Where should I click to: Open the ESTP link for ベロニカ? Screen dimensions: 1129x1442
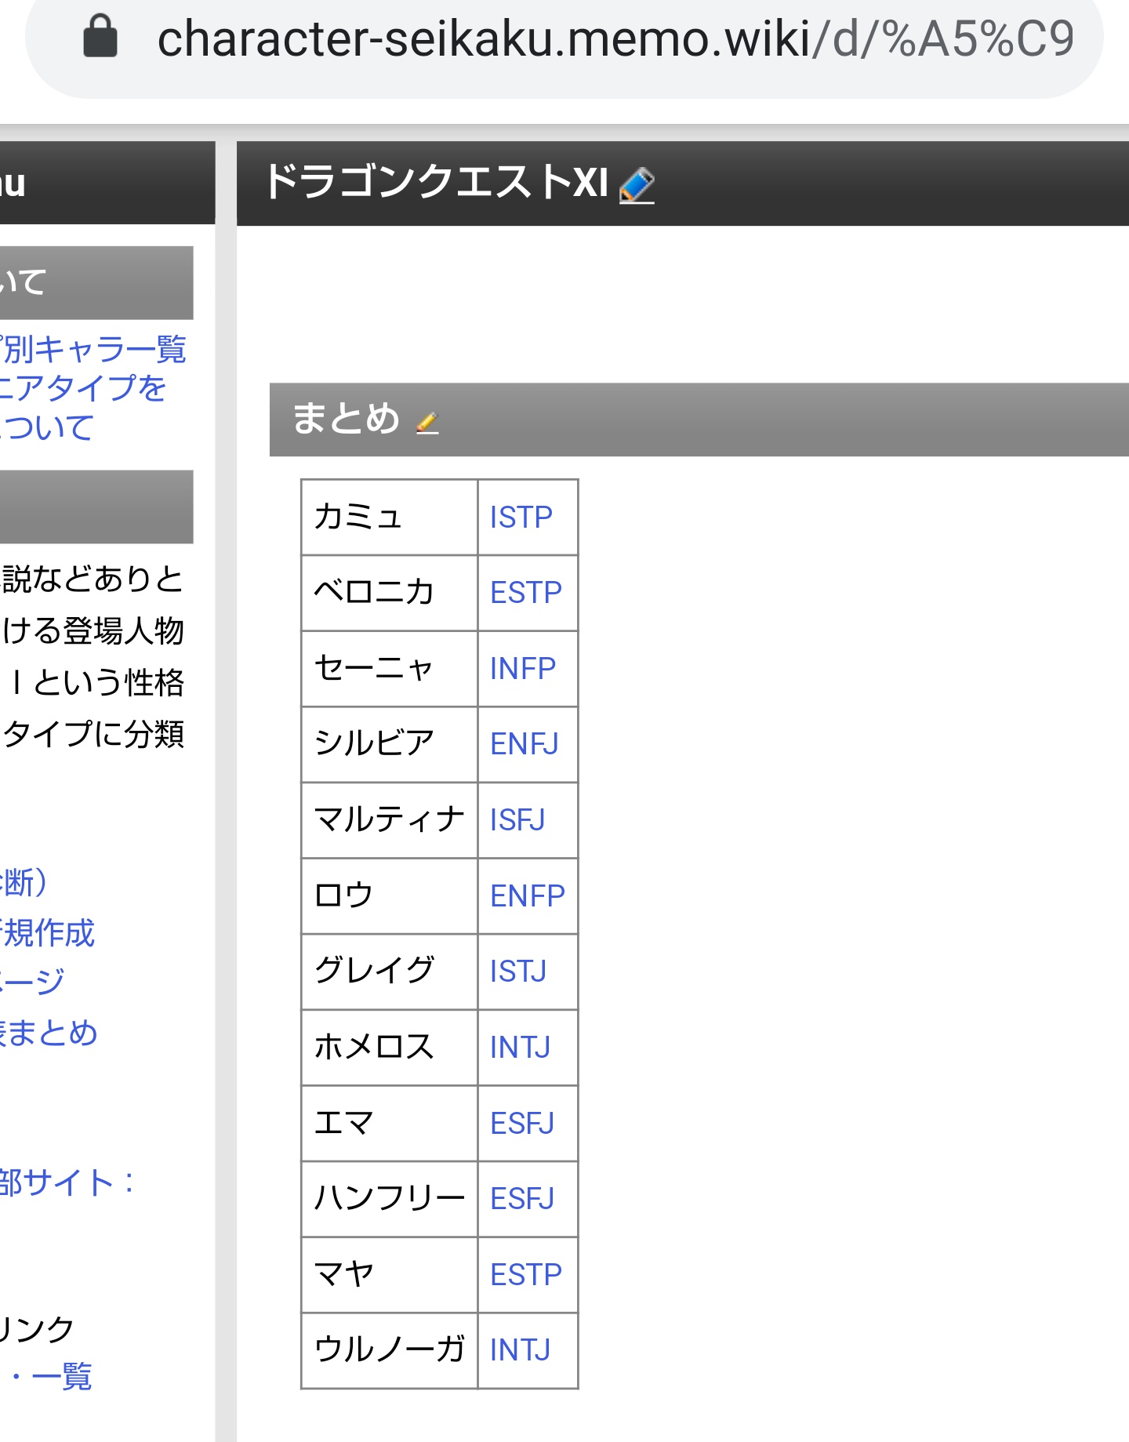pos(525,593)
